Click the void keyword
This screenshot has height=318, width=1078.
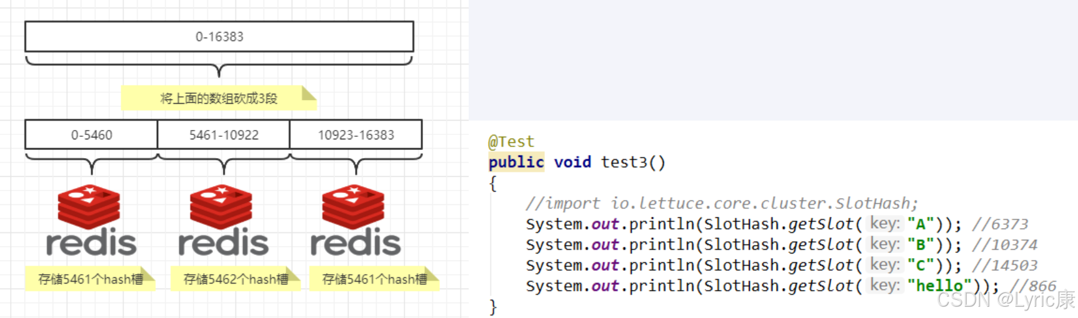(572, 162)
